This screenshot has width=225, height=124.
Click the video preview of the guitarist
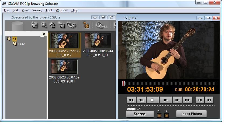(169, 50)
